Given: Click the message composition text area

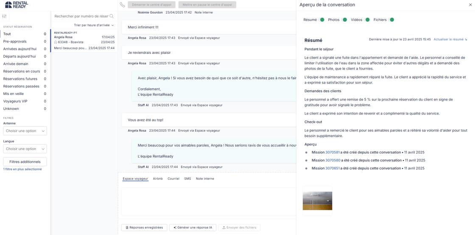Looking at the screenshot, I should (x=208, y=201).
